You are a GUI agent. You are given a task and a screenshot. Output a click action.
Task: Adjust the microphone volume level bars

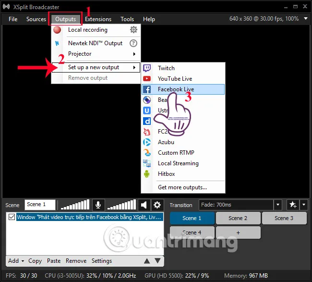75,205
